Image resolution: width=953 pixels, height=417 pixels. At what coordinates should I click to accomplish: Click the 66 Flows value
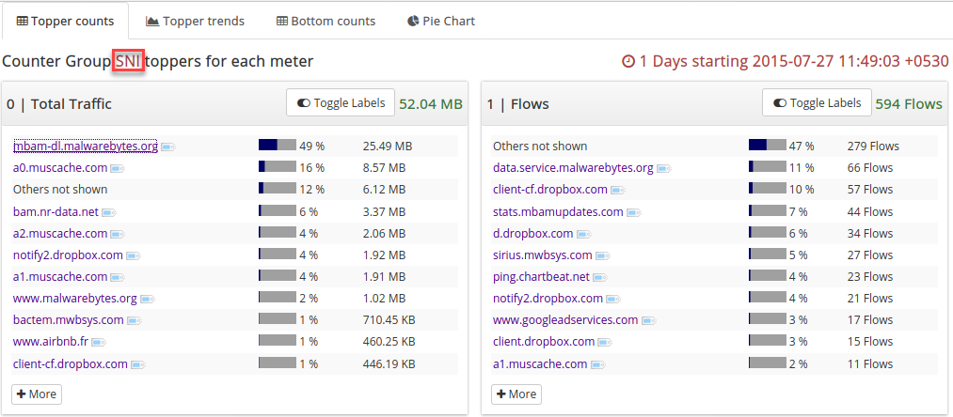click(x=869, y=168)
